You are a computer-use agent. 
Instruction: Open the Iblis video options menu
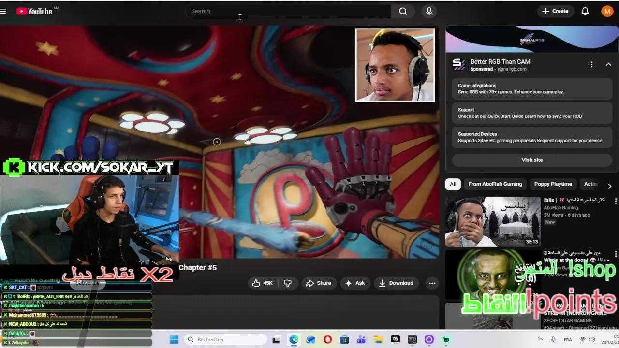616,201
